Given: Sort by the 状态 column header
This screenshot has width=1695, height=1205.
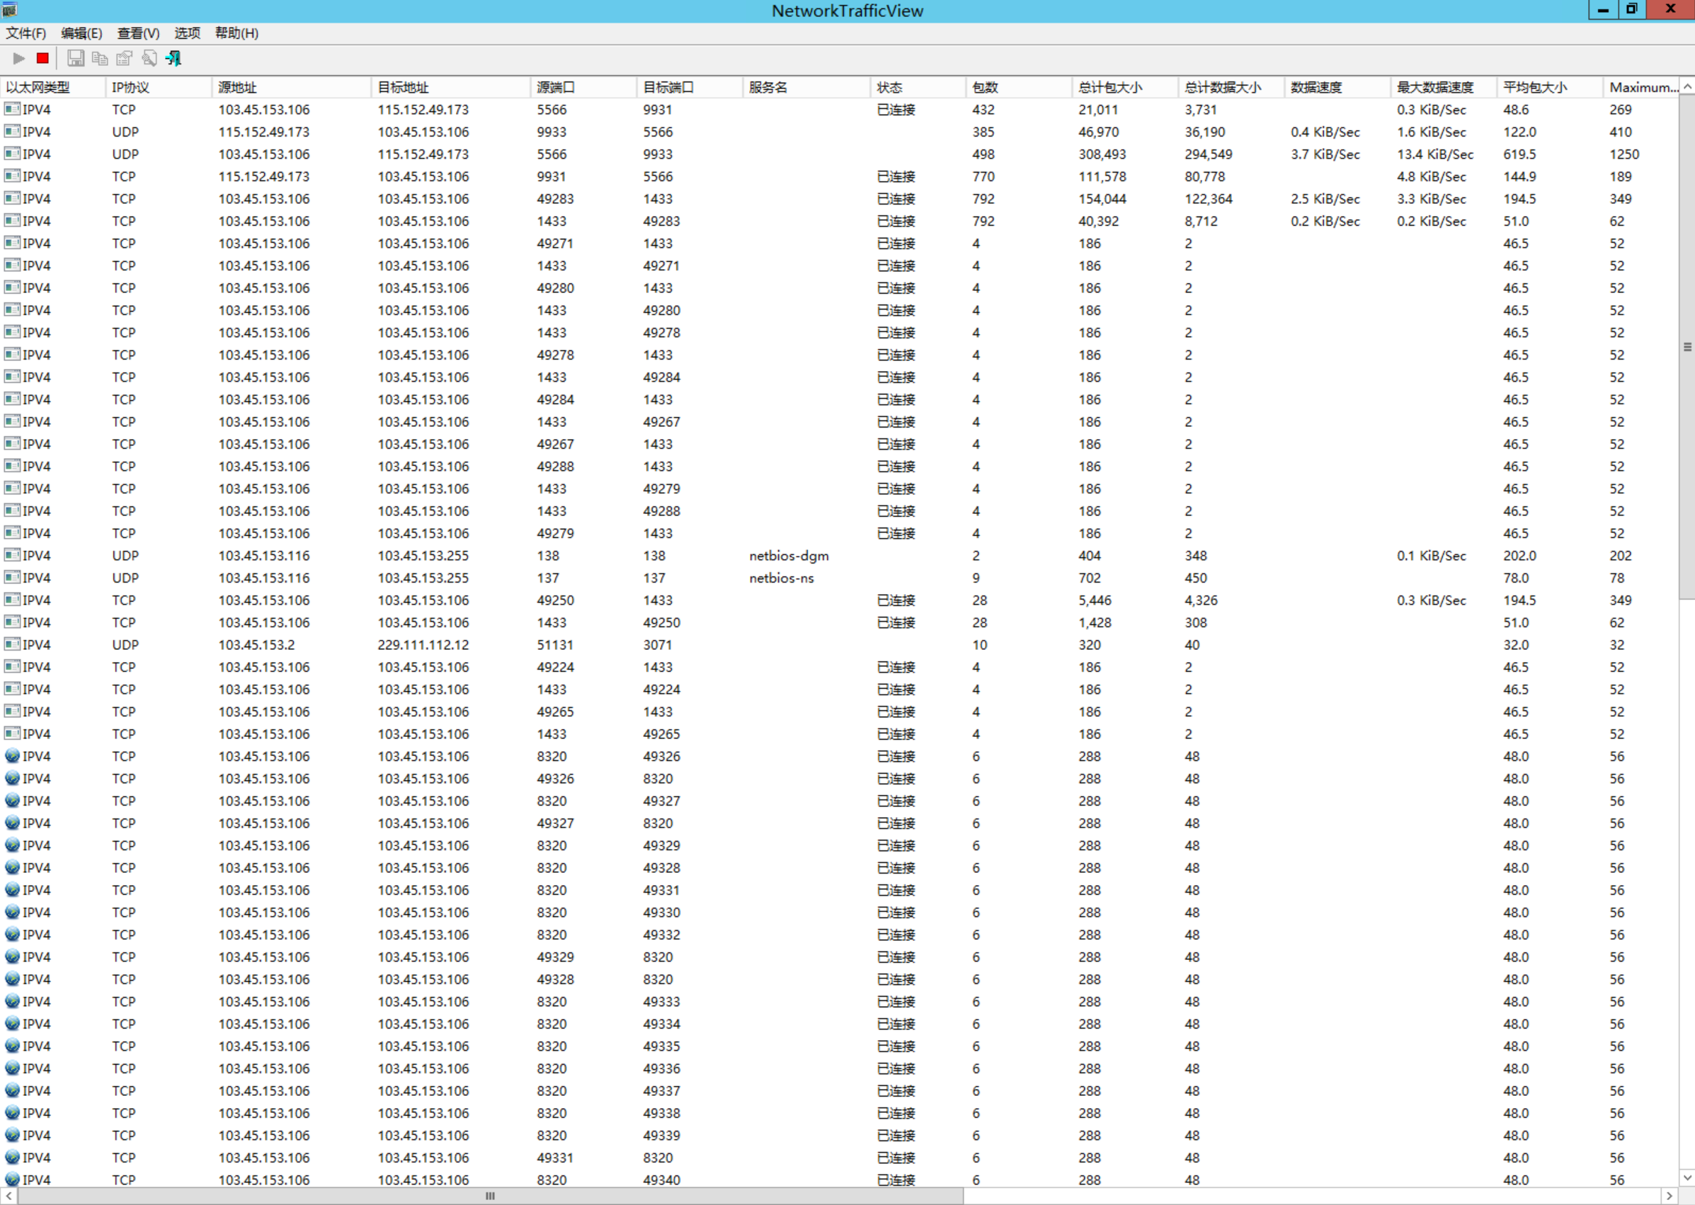Looking at the screenshot, I should tap(919, 87).
